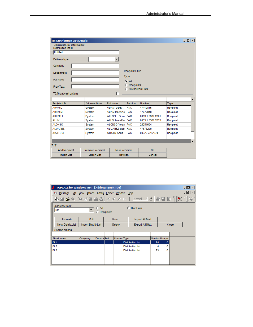Select the AHLSELL recipient row

coord(121,116)
